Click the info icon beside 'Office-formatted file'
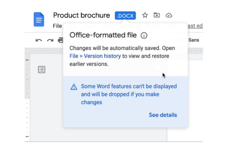This screenshot has width=238, height=152. coord(144,35)
